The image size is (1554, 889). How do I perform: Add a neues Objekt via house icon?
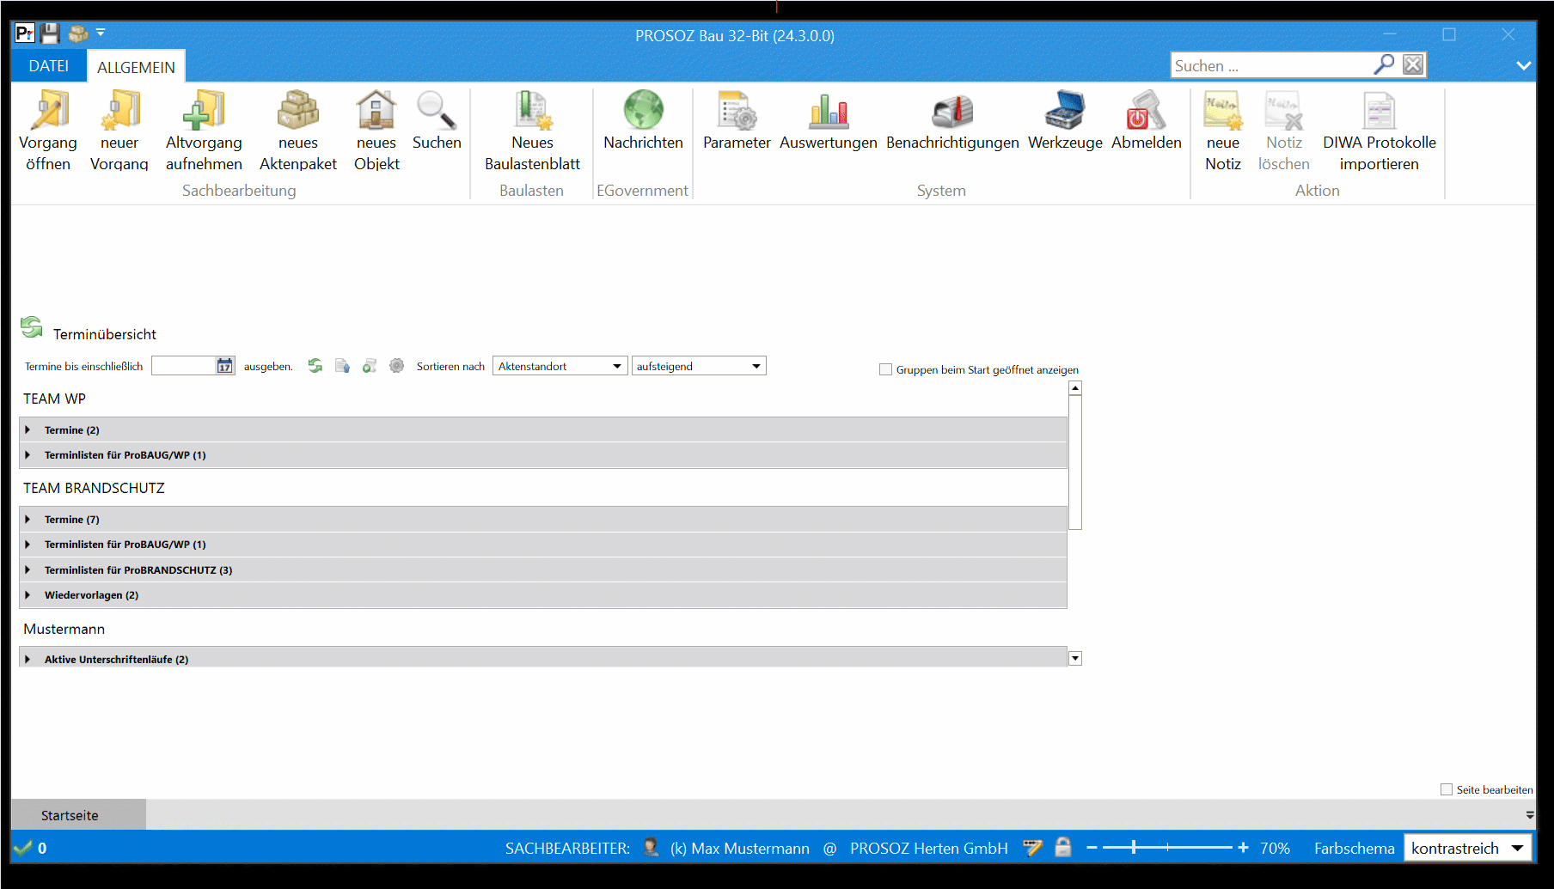(376, 131)
